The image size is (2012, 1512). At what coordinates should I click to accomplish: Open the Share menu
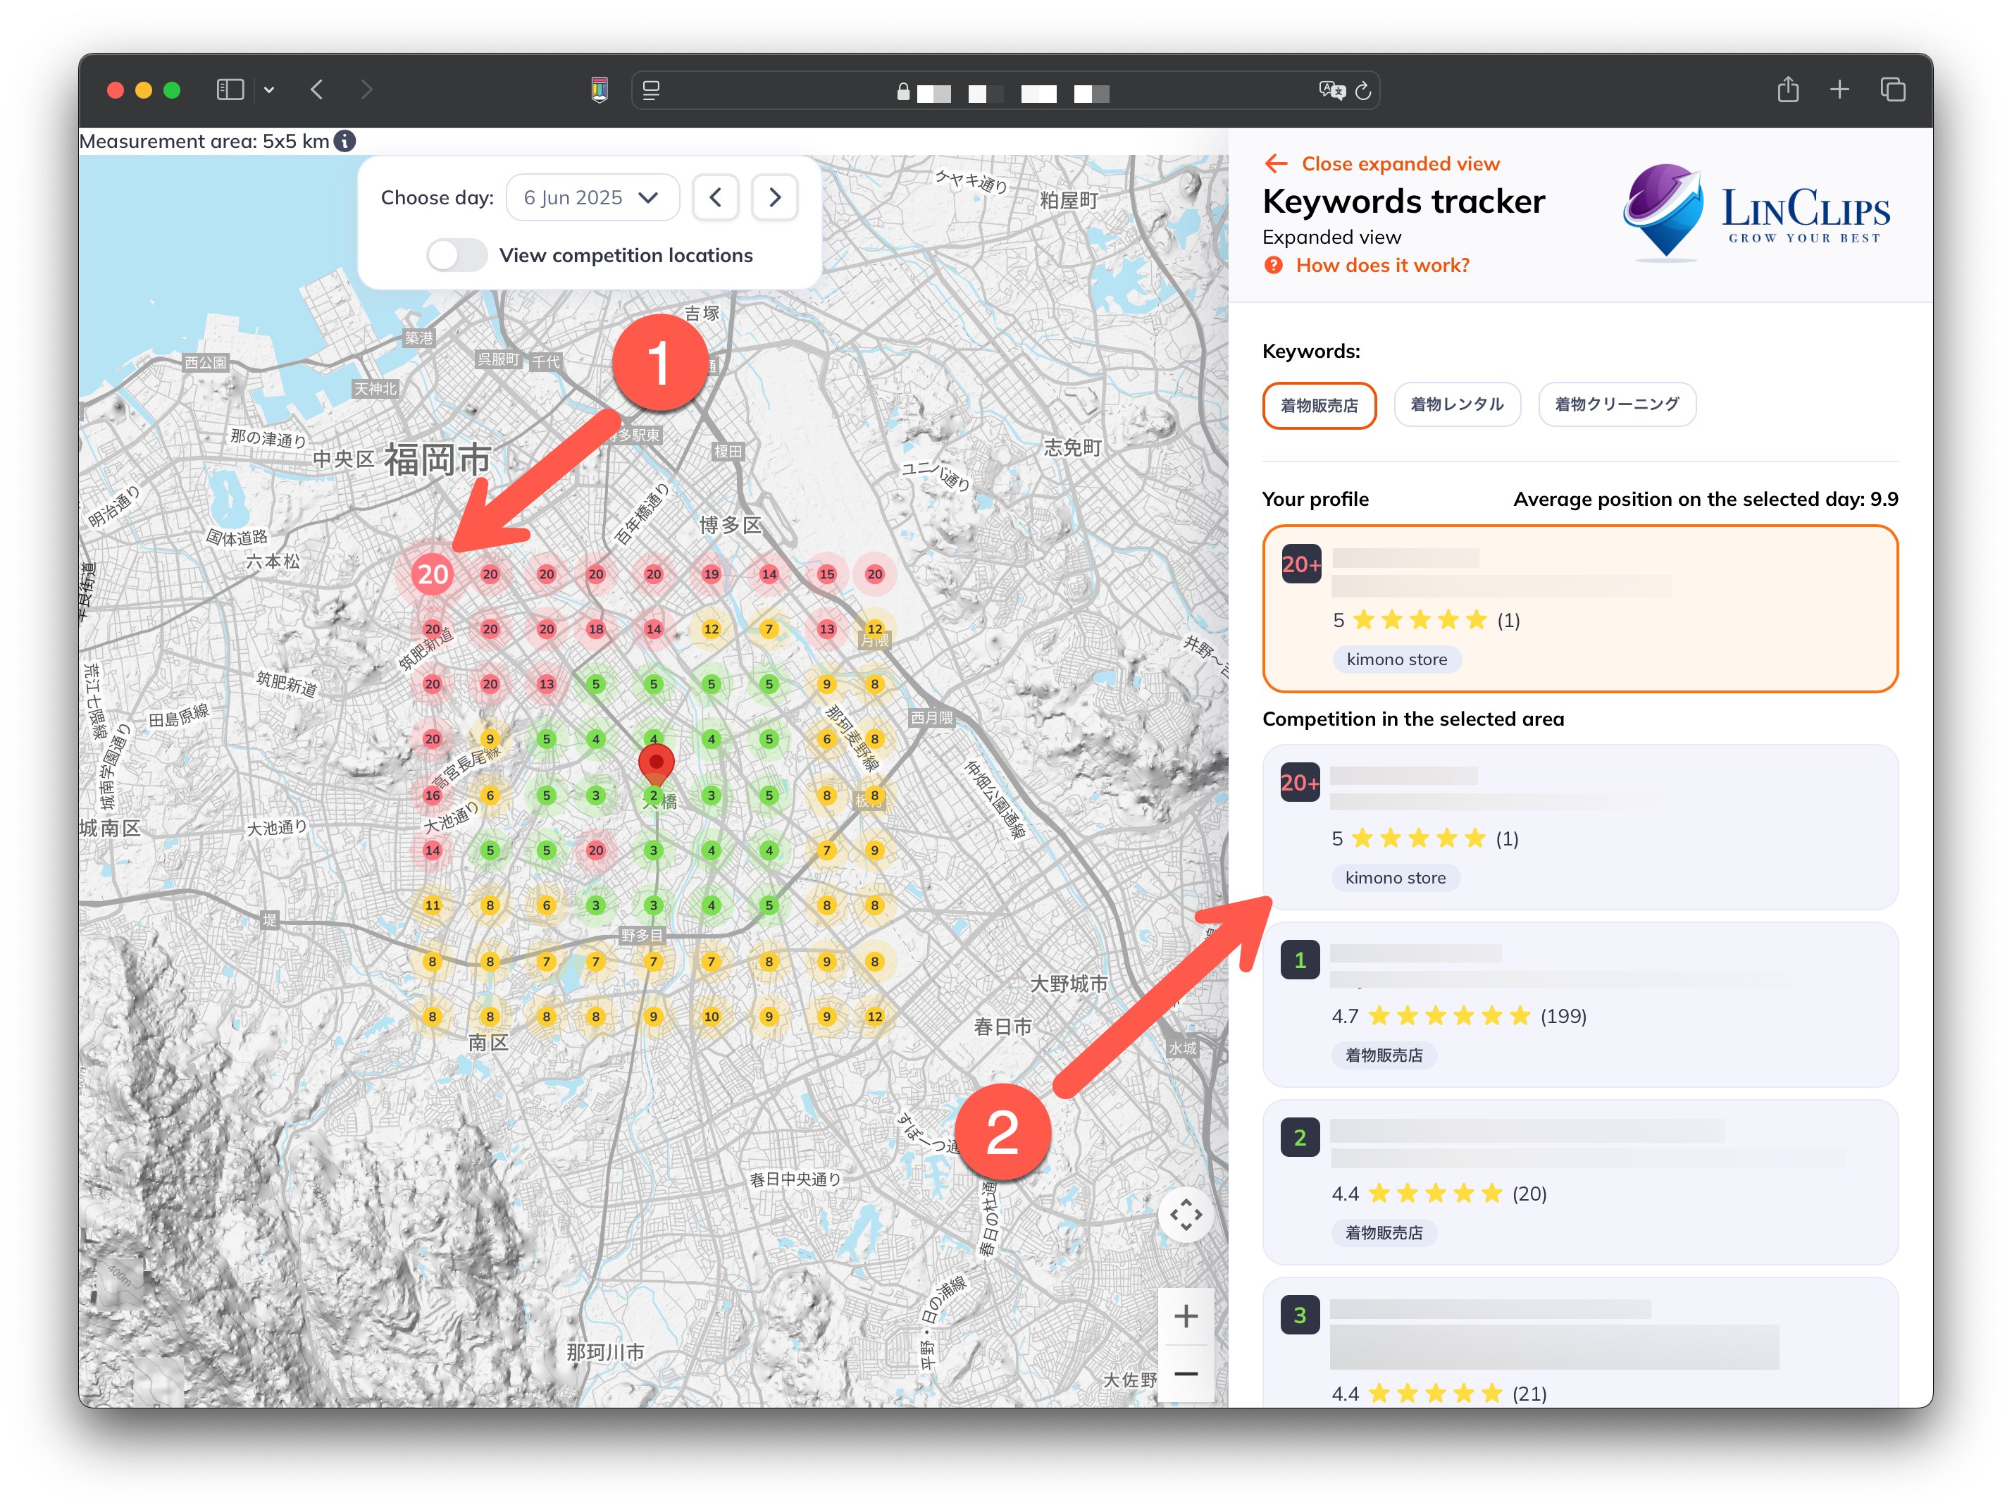pyautogui.click(x=1788, y=89)
